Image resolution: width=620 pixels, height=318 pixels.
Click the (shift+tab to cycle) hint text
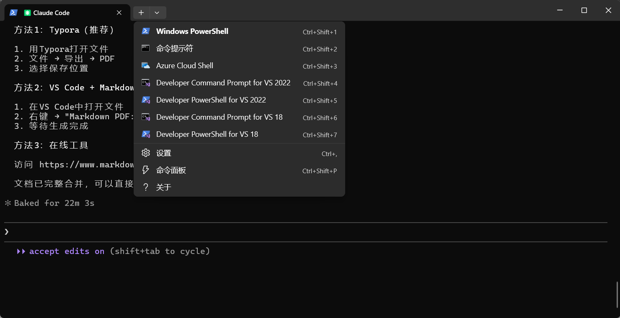[160, 251]
